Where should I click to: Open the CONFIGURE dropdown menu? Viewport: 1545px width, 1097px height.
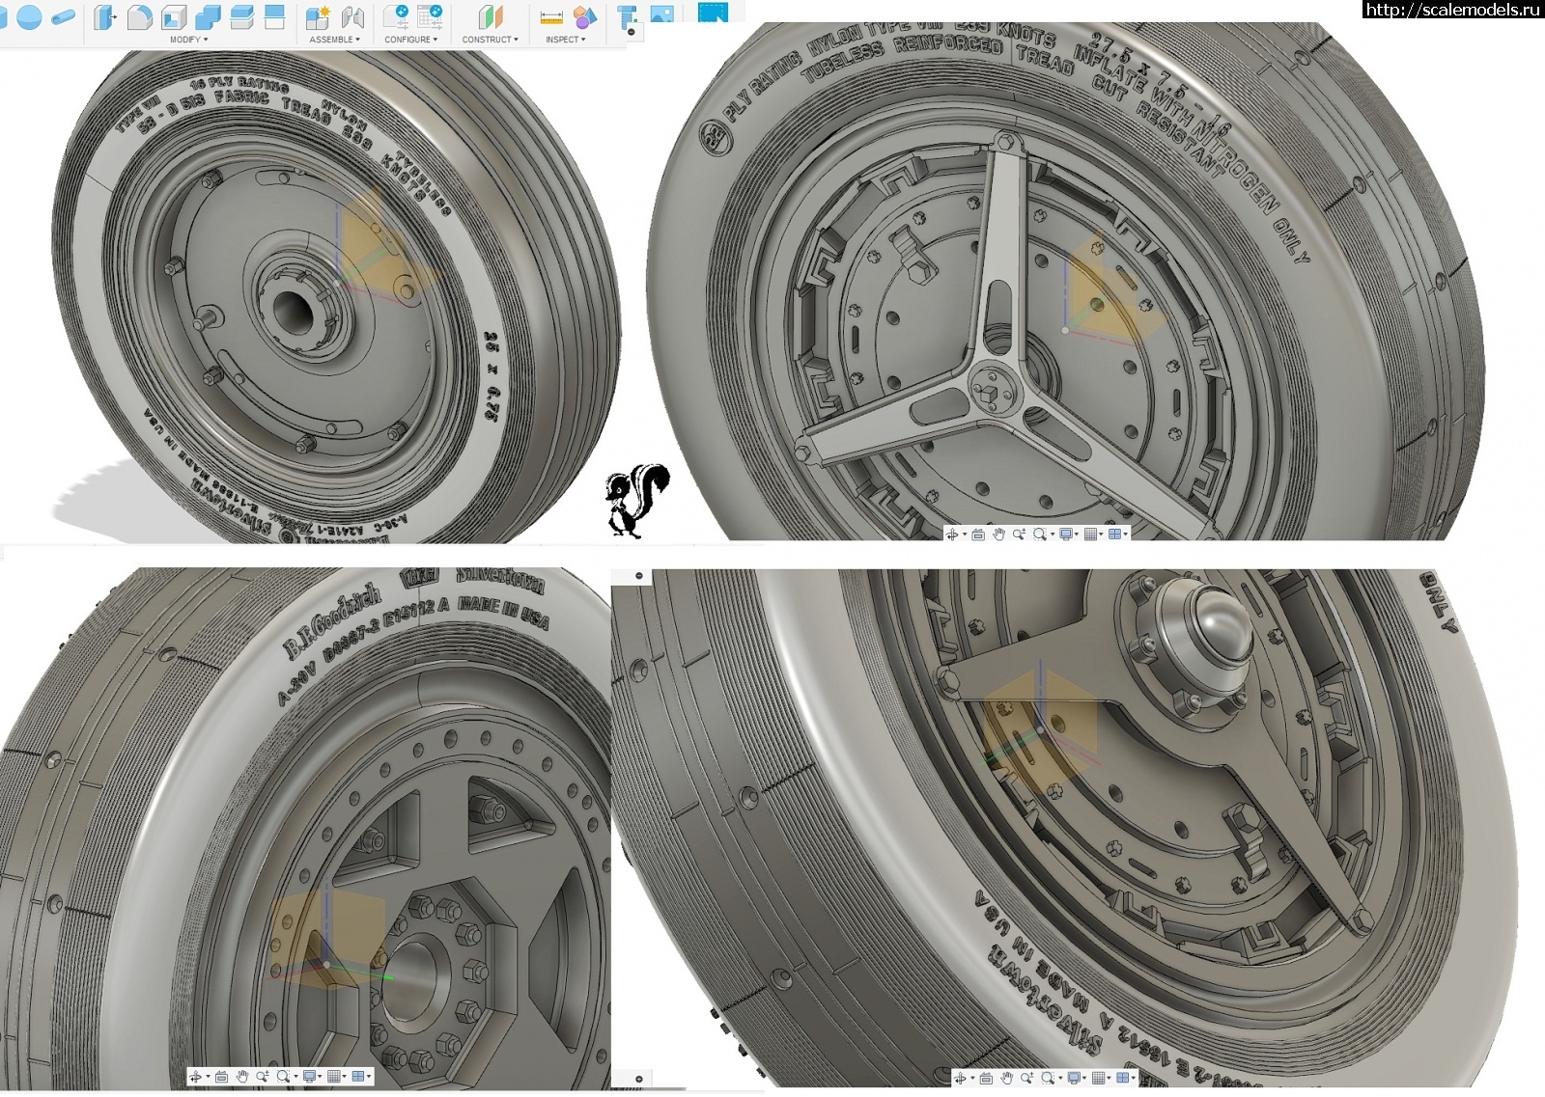coord(410,40)
